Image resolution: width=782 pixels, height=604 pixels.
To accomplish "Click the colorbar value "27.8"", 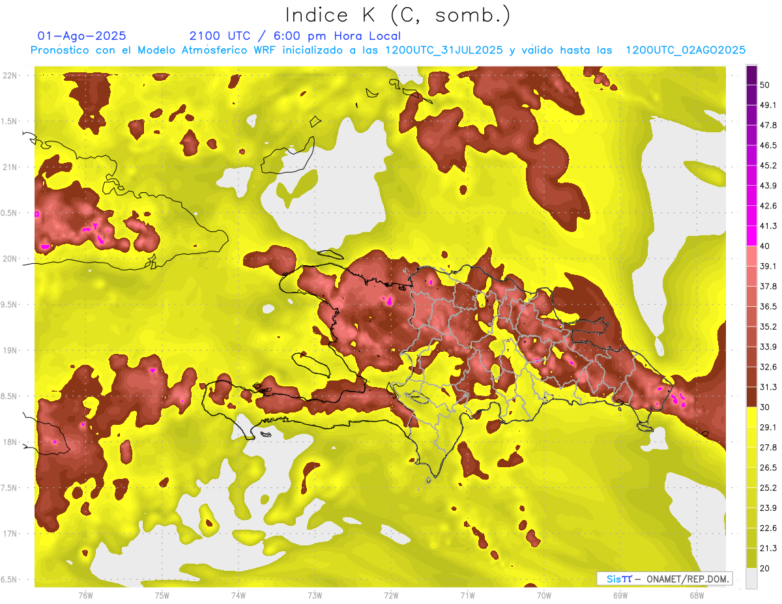I will 768,447.
